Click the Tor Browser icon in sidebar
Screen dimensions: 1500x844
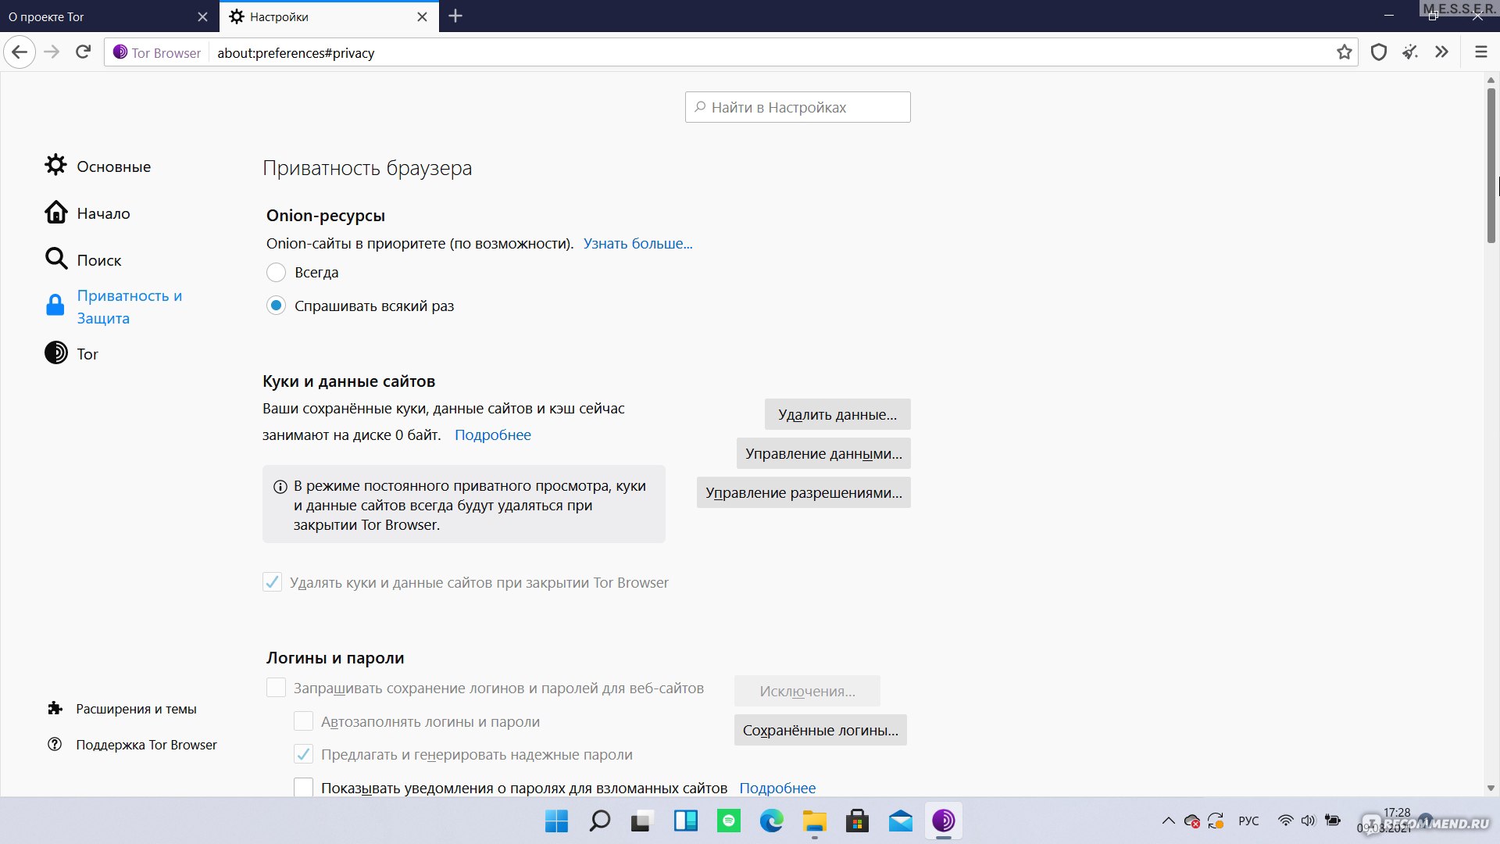pyautogui.click(x=55, y=353)
